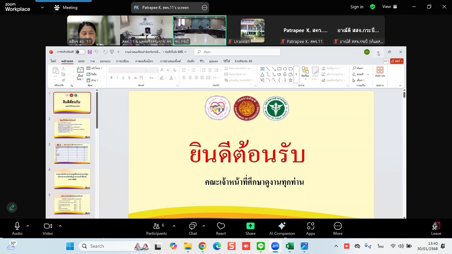The image size is (452, 254).
Task: Open AI Companion in Zoom
Action: point(282,229)
